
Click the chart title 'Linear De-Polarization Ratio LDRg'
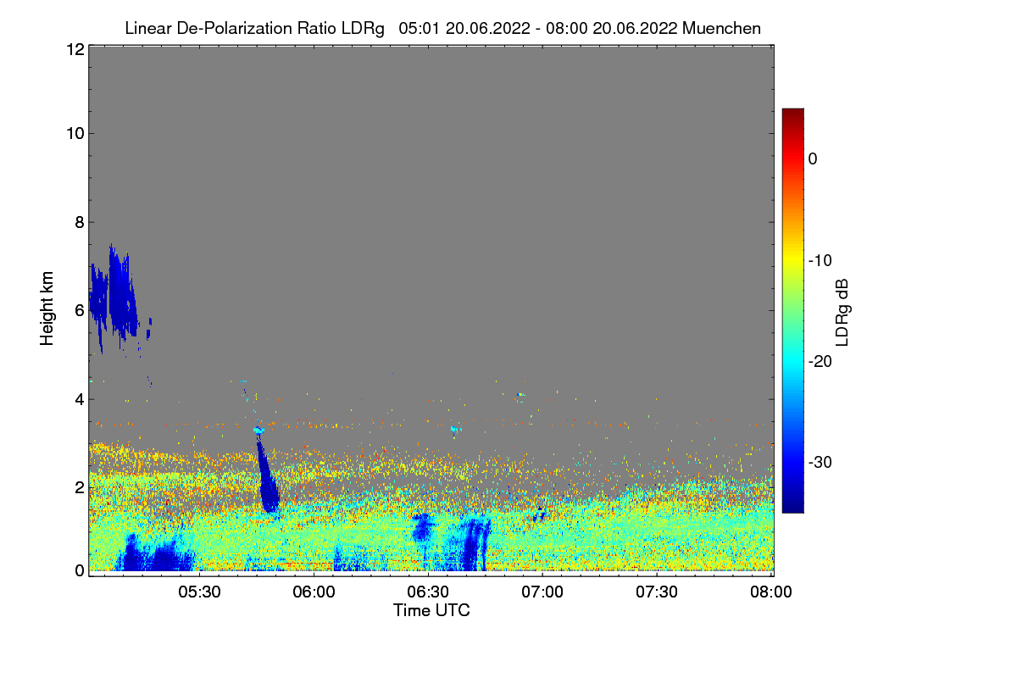(x=254, y=28)
